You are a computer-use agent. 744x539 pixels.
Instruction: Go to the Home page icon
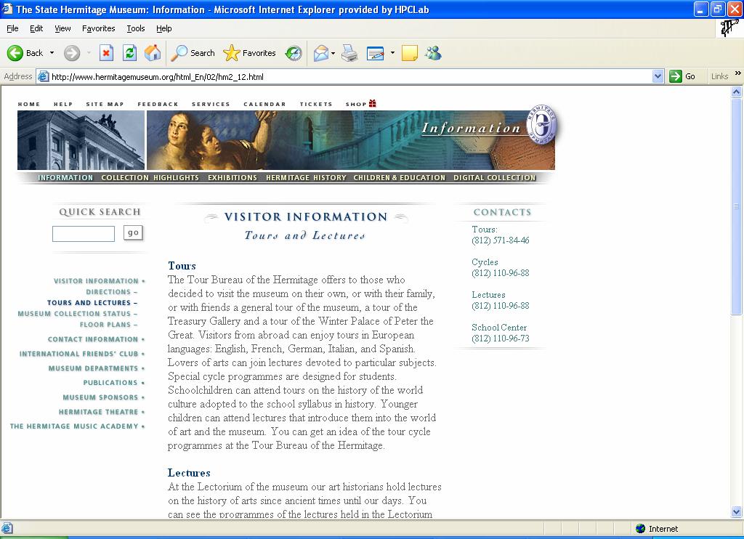pos(153,53)
